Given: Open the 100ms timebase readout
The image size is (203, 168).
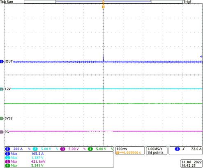Looking at the screenshot, I should tap(130, 151).
